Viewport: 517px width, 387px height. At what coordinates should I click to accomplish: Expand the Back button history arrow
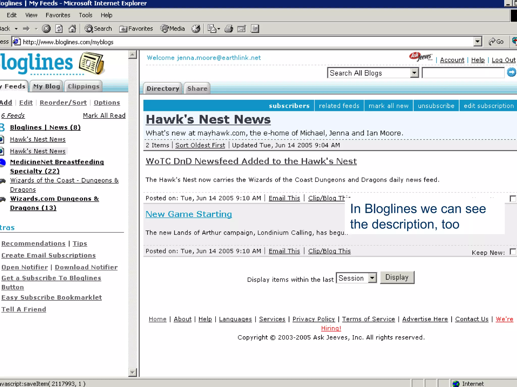pos(16,29)
